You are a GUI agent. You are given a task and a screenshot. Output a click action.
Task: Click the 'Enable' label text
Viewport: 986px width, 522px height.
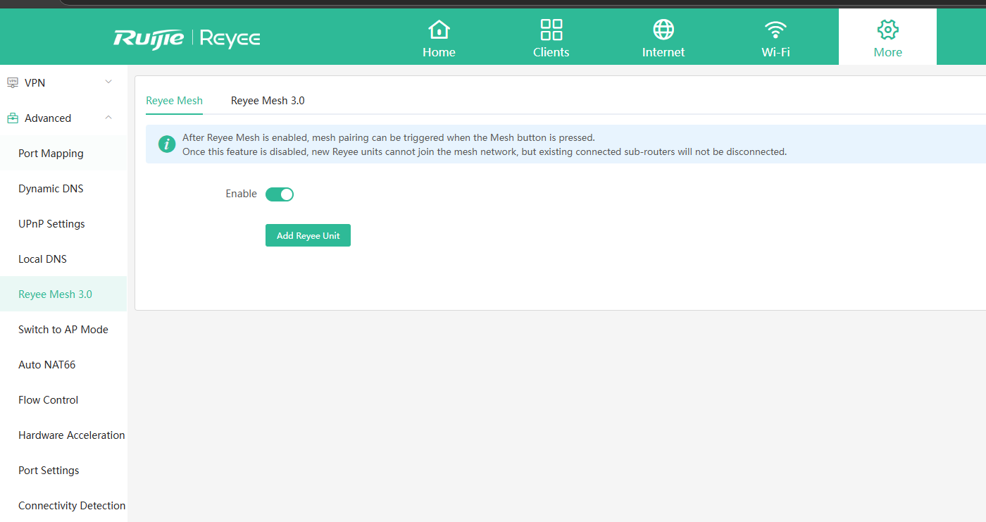[x=241, y=194]
